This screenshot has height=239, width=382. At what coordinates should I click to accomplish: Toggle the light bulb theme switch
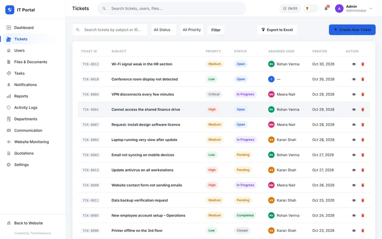(311, 9)
